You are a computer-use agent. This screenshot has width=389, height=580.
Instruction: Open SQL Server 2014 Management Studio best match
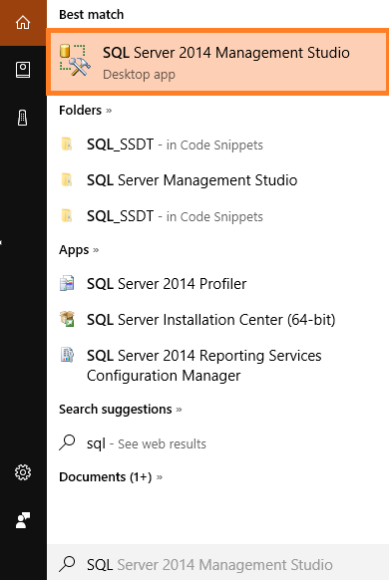(217, 62)
